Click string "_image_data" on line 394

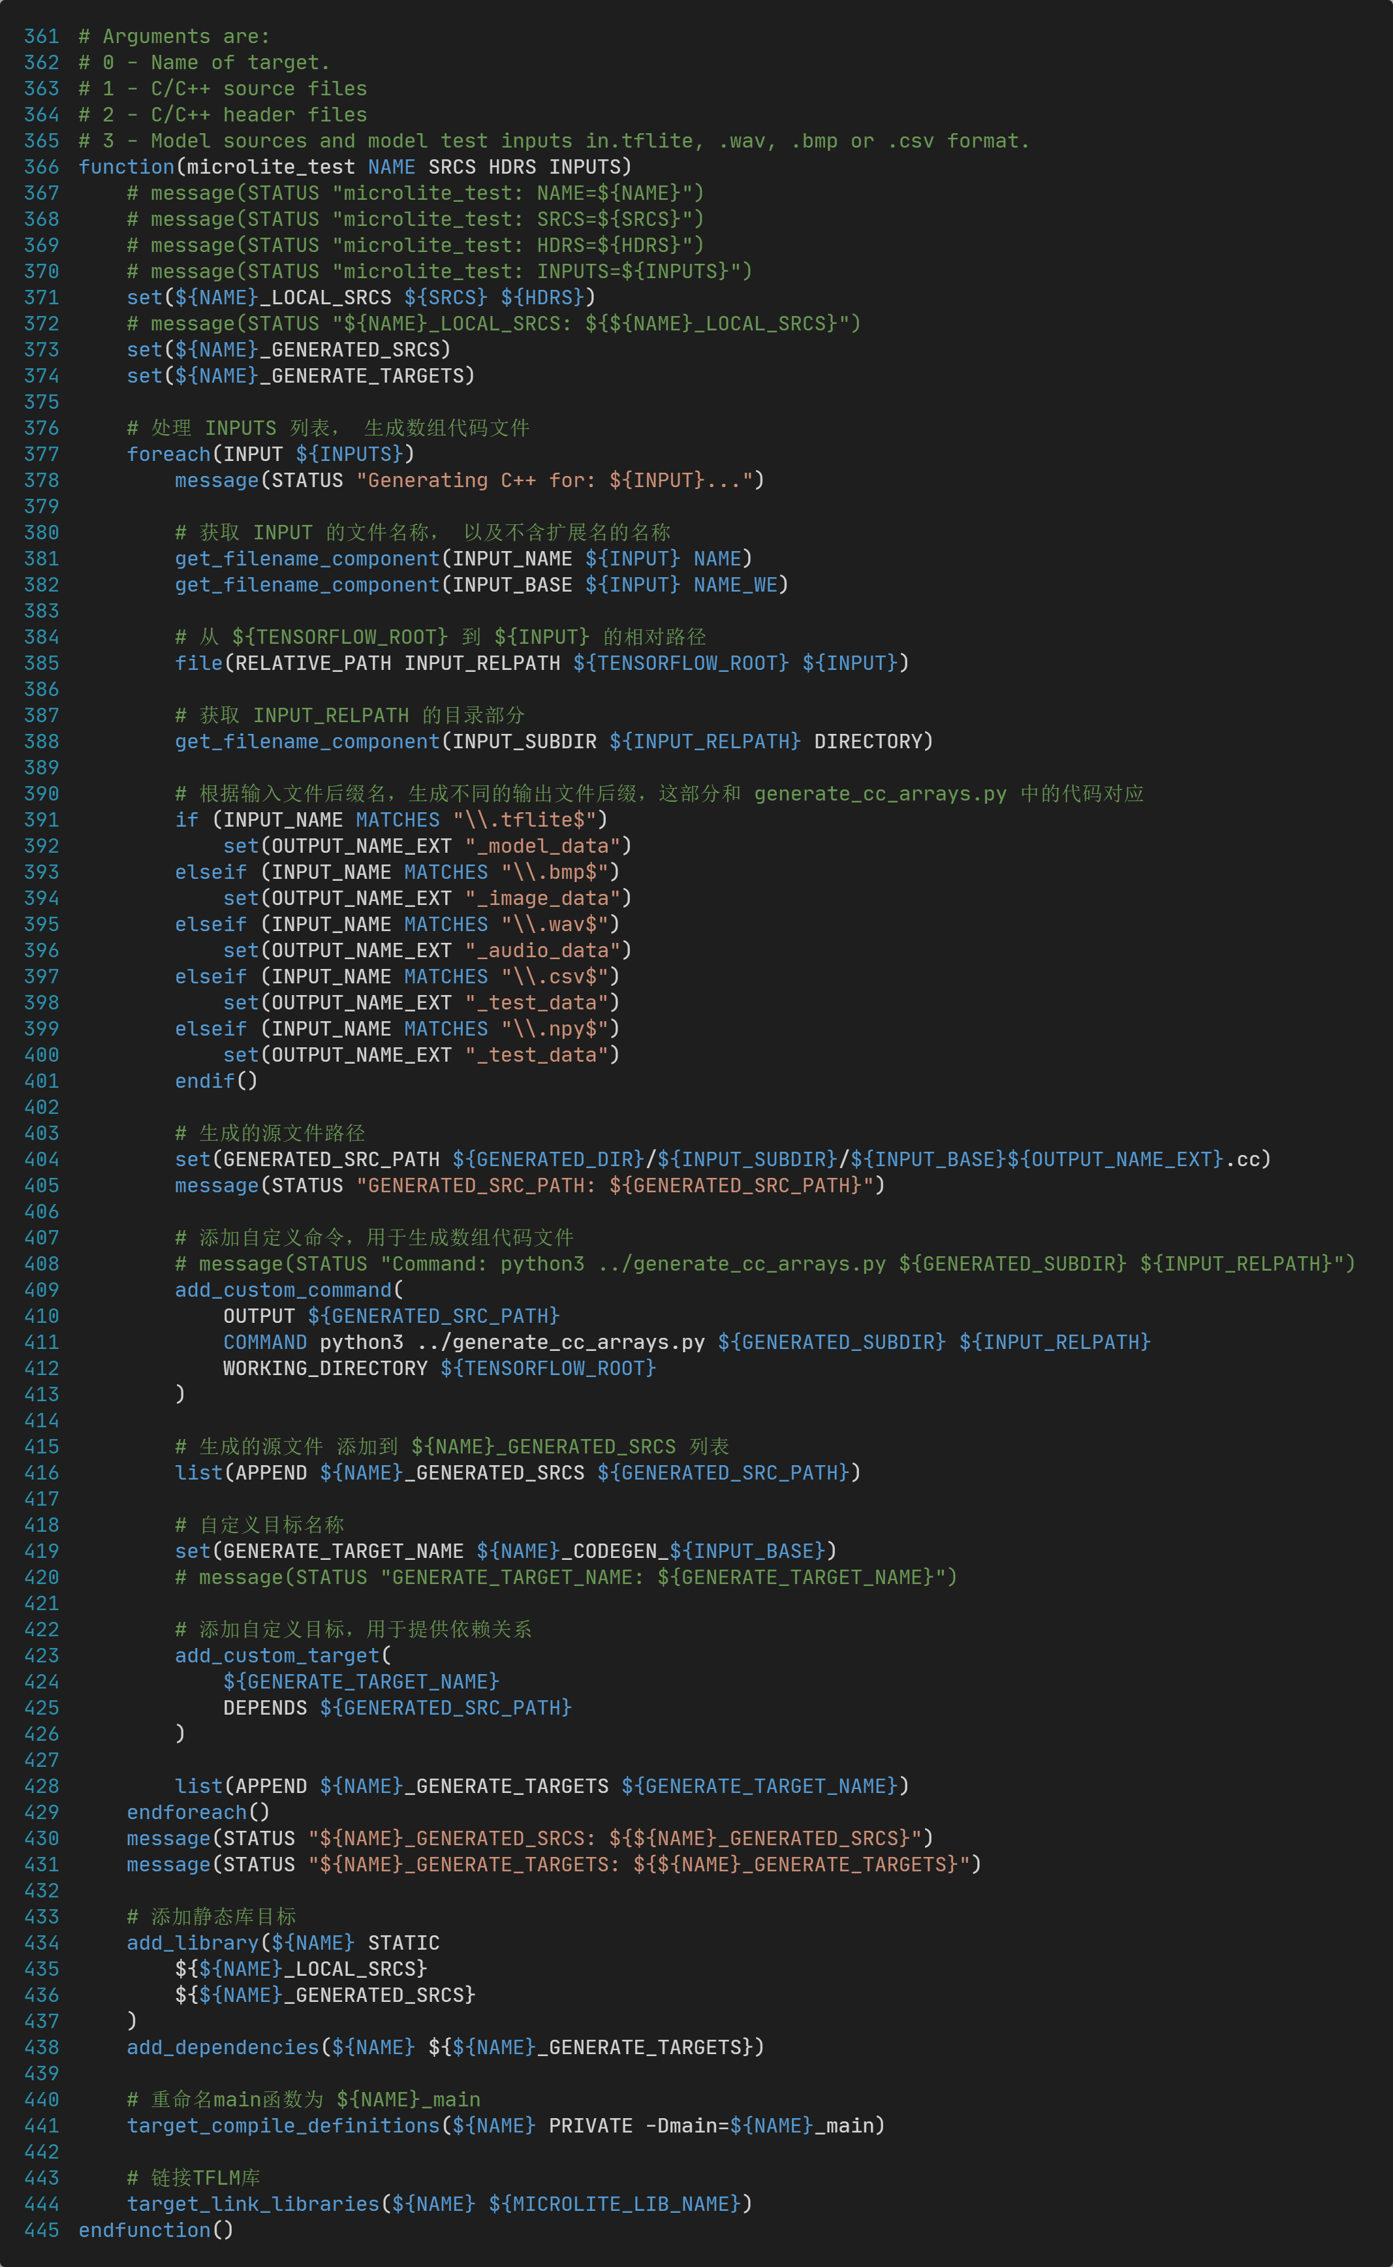[x=542, y=898]
